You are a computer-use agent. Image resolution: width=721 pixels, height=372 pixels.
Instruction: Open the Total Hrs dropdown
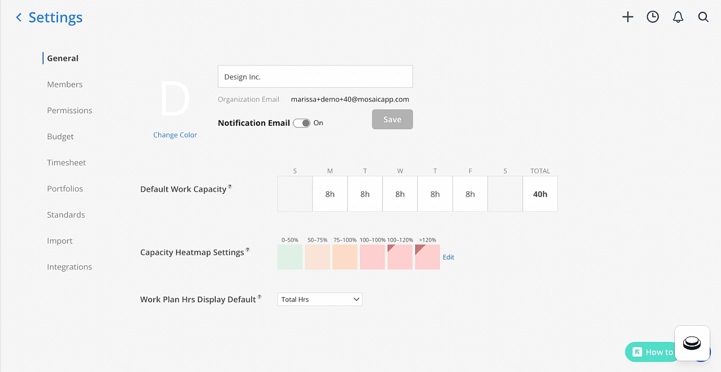tap(320, 299)
